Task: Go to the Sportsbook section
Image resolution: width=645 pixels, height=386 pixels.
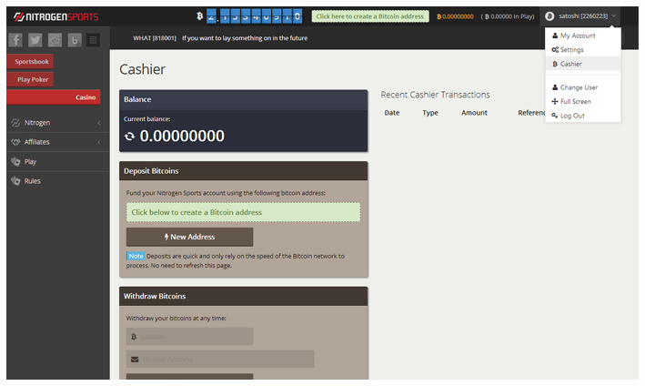Action: 30,61
